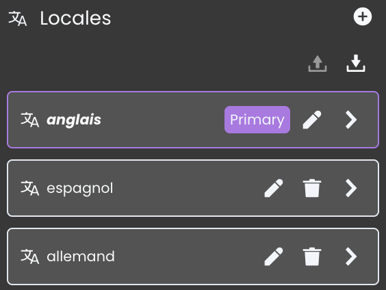Add a new locale with plus button
The image size is (386, 290).
coord(362,16)
